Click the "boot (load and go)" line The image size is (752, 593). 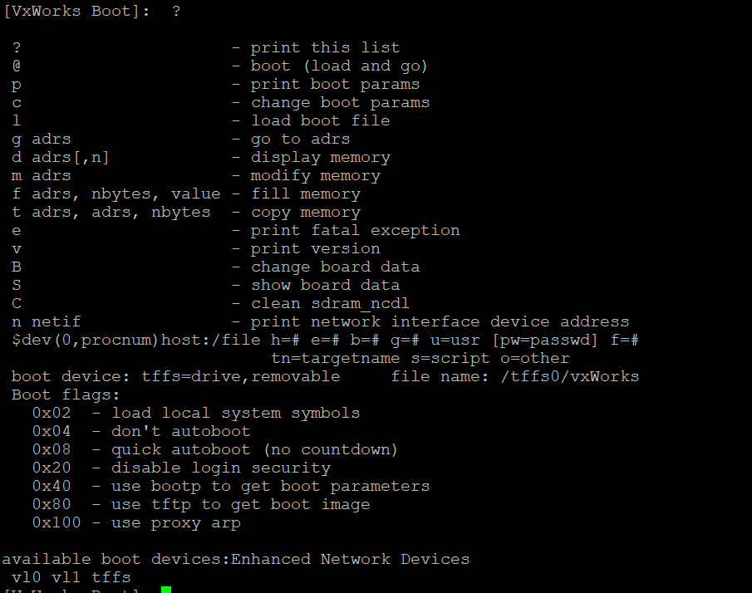339,66
